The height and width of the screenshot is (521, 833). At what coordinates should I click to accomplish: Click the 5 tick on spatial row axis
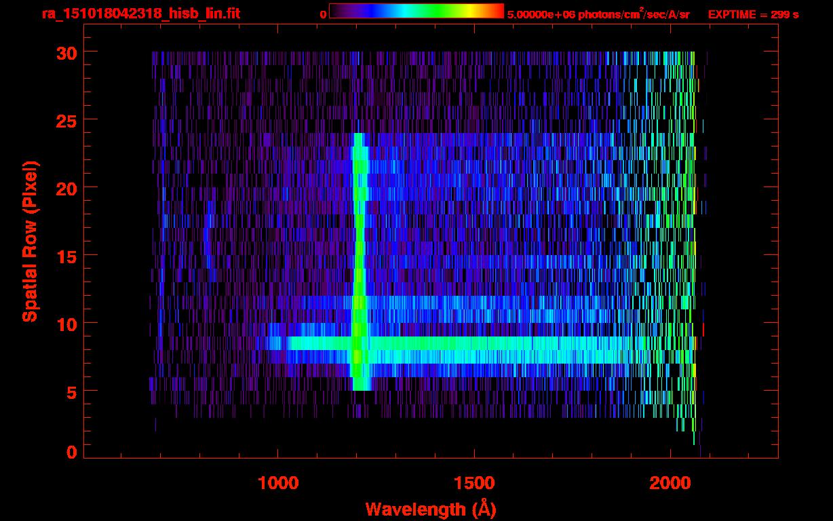click(x=70, y=391)
